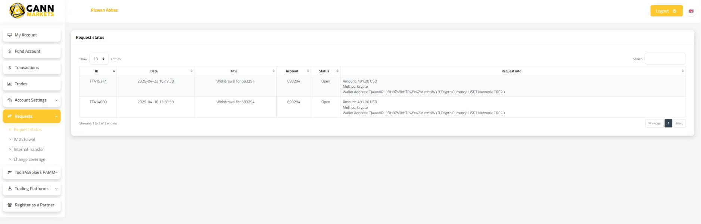Click the users icon beside Register as a Partner
The height and width of the screenshot is (224, 701).
tap(10, 205)
